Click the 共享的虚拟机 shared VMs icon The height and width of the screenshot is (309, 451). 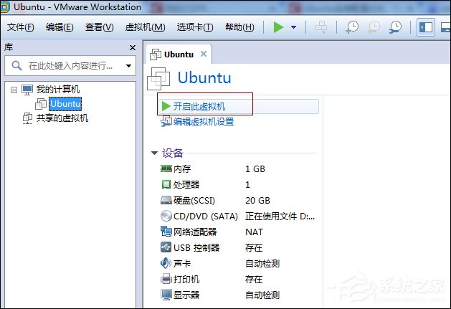click(27, 118)
